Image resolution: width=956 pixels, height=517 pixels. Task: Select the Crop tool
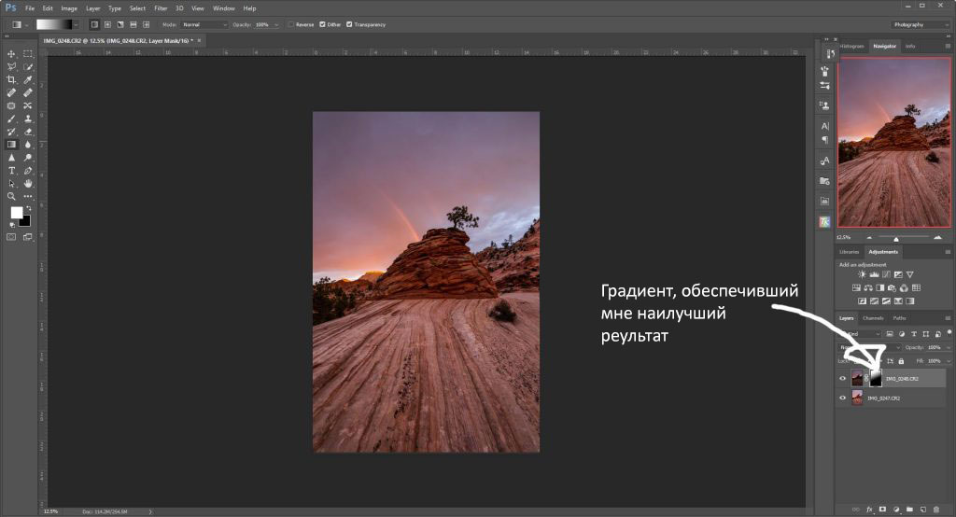(11, 80)
